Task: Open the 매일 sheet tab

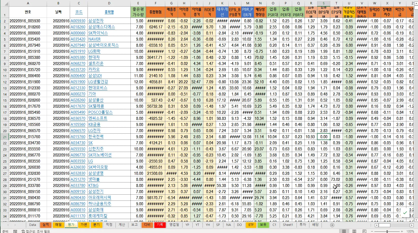Action: click(x=58, y=225)
